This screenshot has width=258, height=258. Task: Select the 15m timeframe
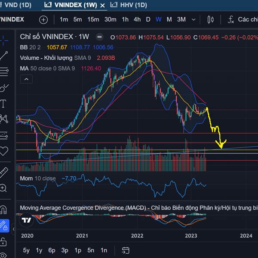[x=93, y=20]
